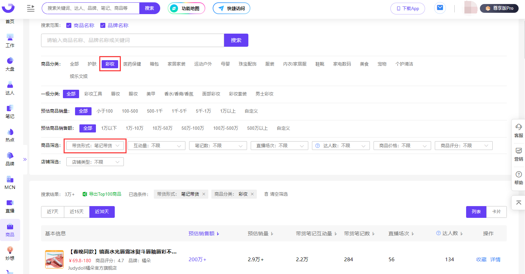The height and width of the screenshot is (274, 525).
Task: Open the 热点 panel from sidebar
Action: click(10, 135)
